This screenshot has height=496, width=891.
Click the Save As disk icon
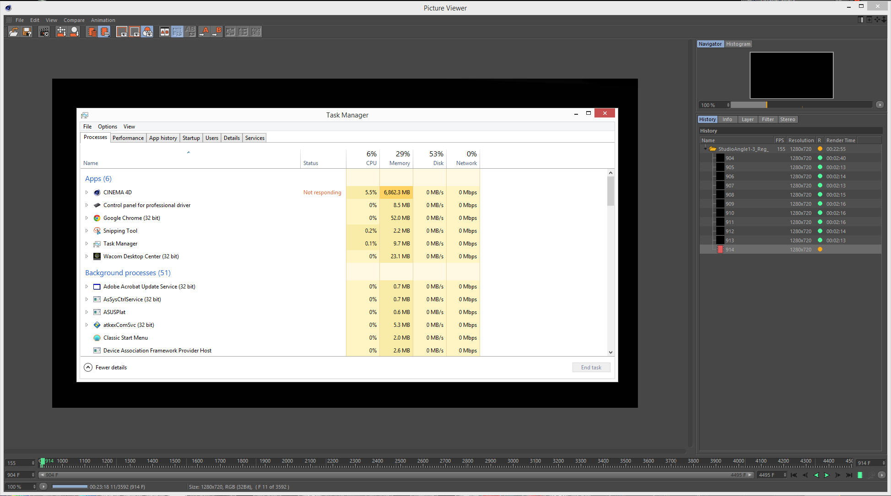pyautogui.click(x=27, y=32)
